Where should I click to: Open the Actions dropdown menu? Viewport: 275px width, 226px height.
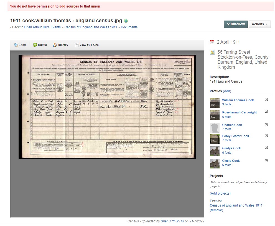tap(259, 24)
